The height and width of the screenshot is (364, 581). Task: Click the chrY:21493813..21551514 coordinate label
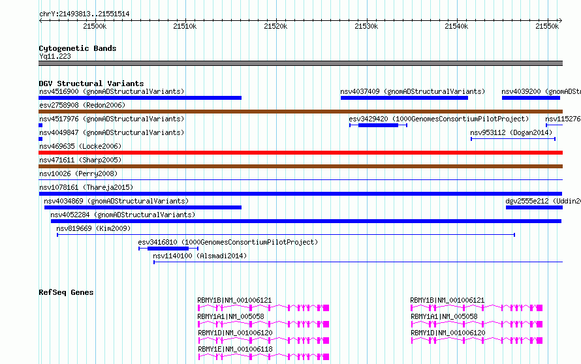point(84,14)
